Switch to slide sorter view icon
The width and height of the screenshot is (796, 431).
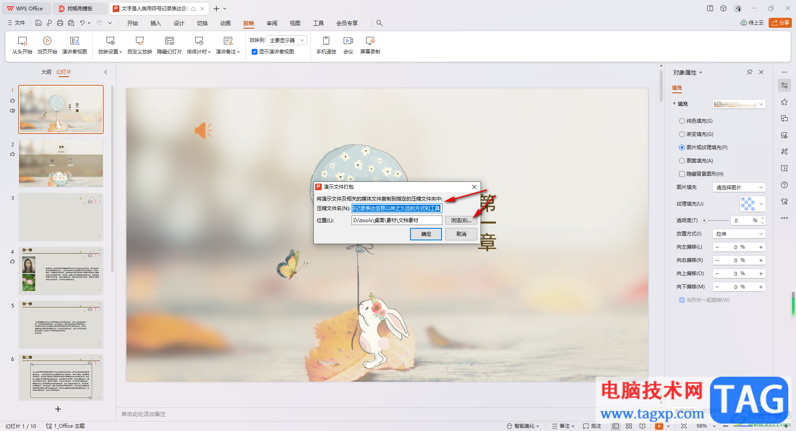[x=629, y=426]
